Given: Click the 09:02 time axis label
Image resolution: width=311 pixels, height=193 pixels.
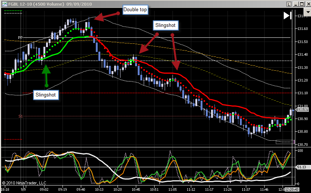Looking at the screenshot, I should coord(44,190).
